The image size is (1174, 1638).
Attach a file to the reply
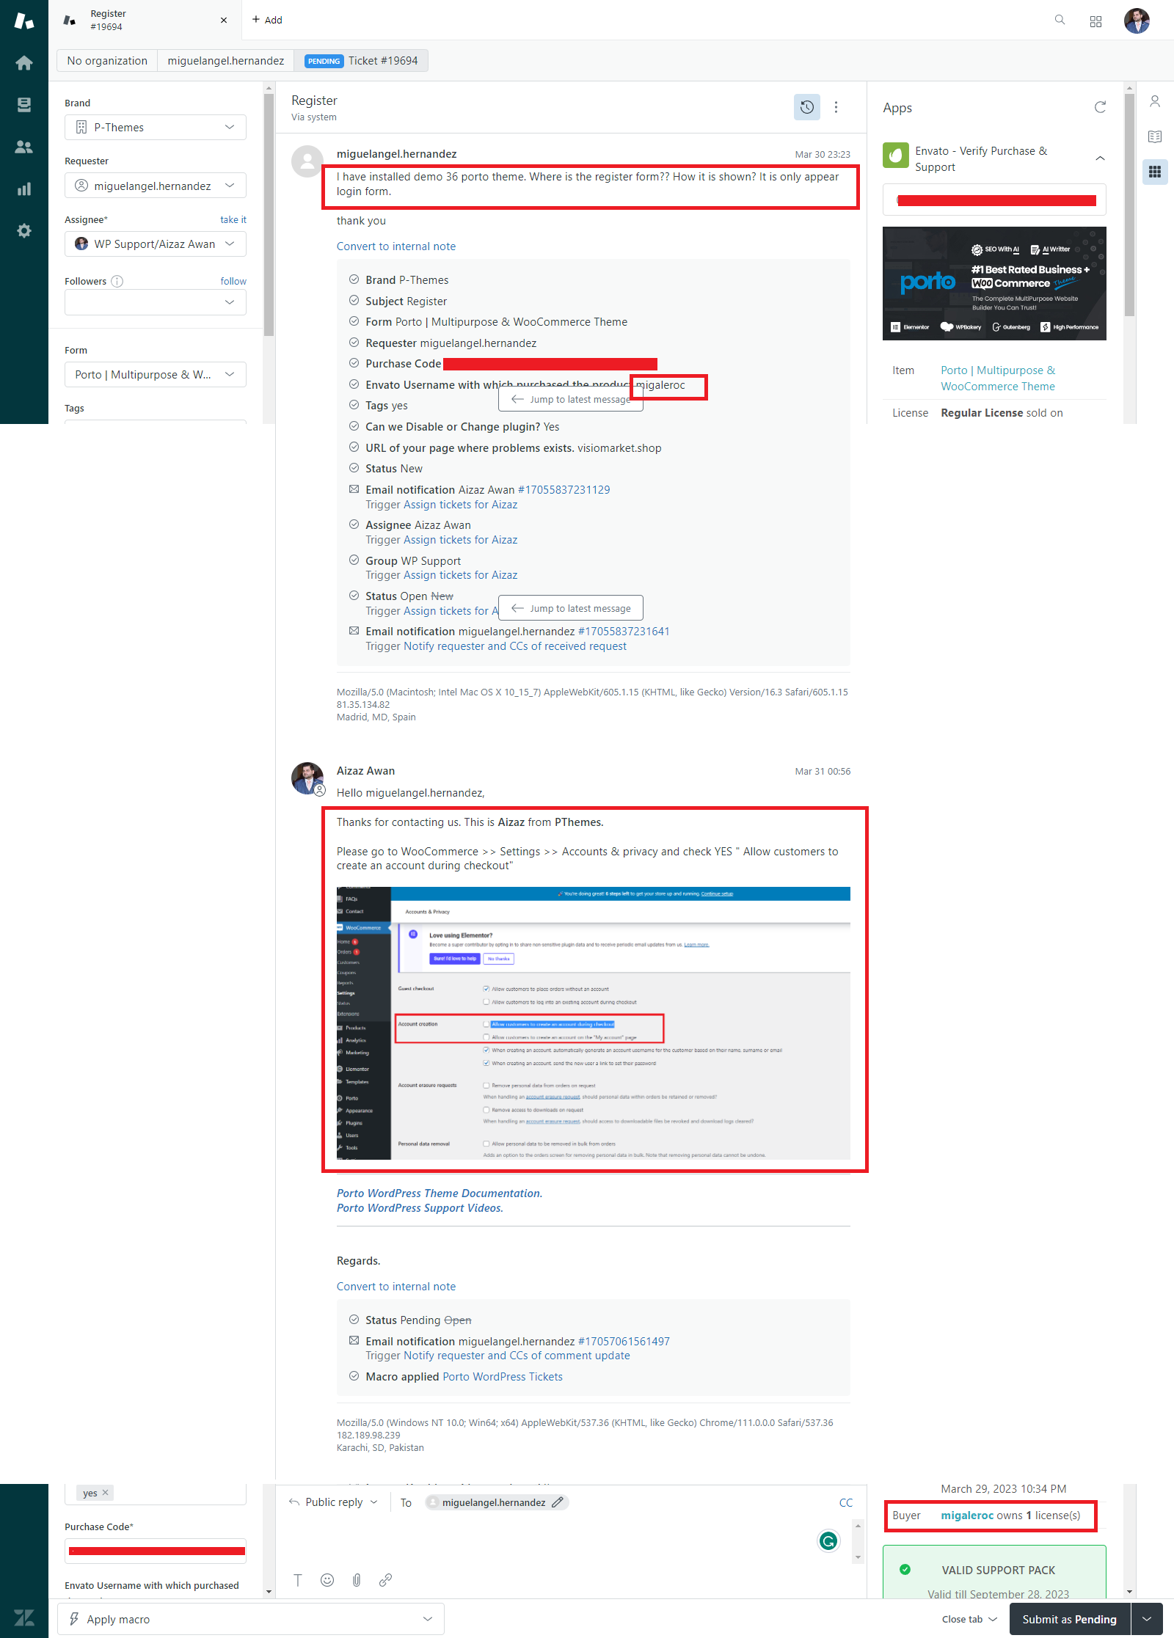[357, 1580]
